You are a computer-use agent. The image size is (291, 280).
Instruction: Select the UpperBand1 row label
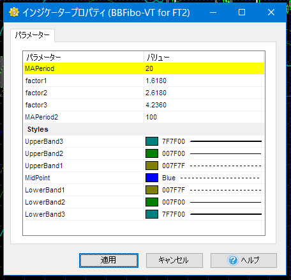point(44,166)
